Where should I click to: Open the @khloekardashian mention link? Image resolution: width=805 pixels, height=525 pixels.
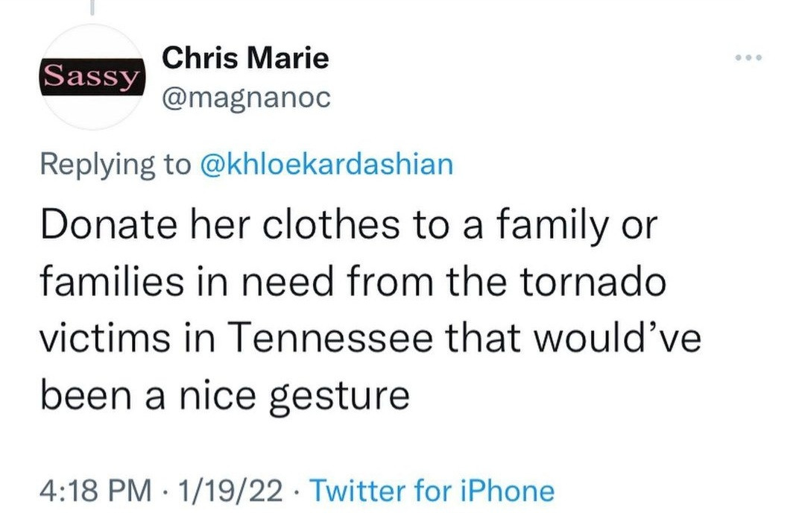pos(327,164)
